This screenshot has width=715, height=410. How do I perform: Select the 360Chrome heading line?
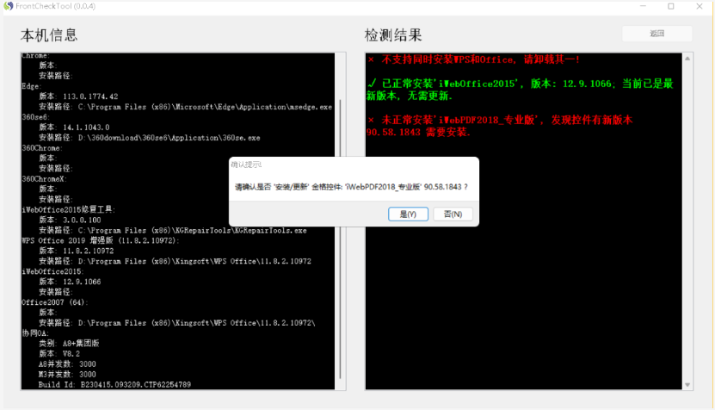pyautogui.click(x=42, y=148)
